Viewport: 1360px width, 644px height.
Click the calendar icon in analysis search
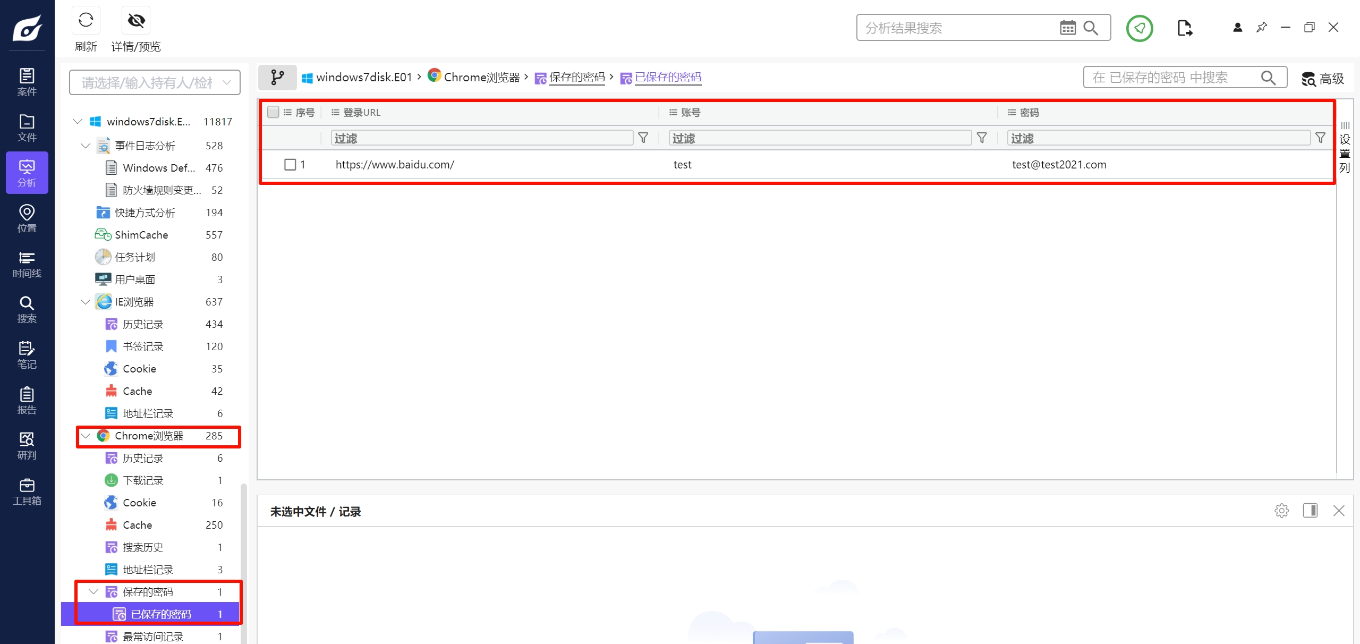tap(1068, 28)
